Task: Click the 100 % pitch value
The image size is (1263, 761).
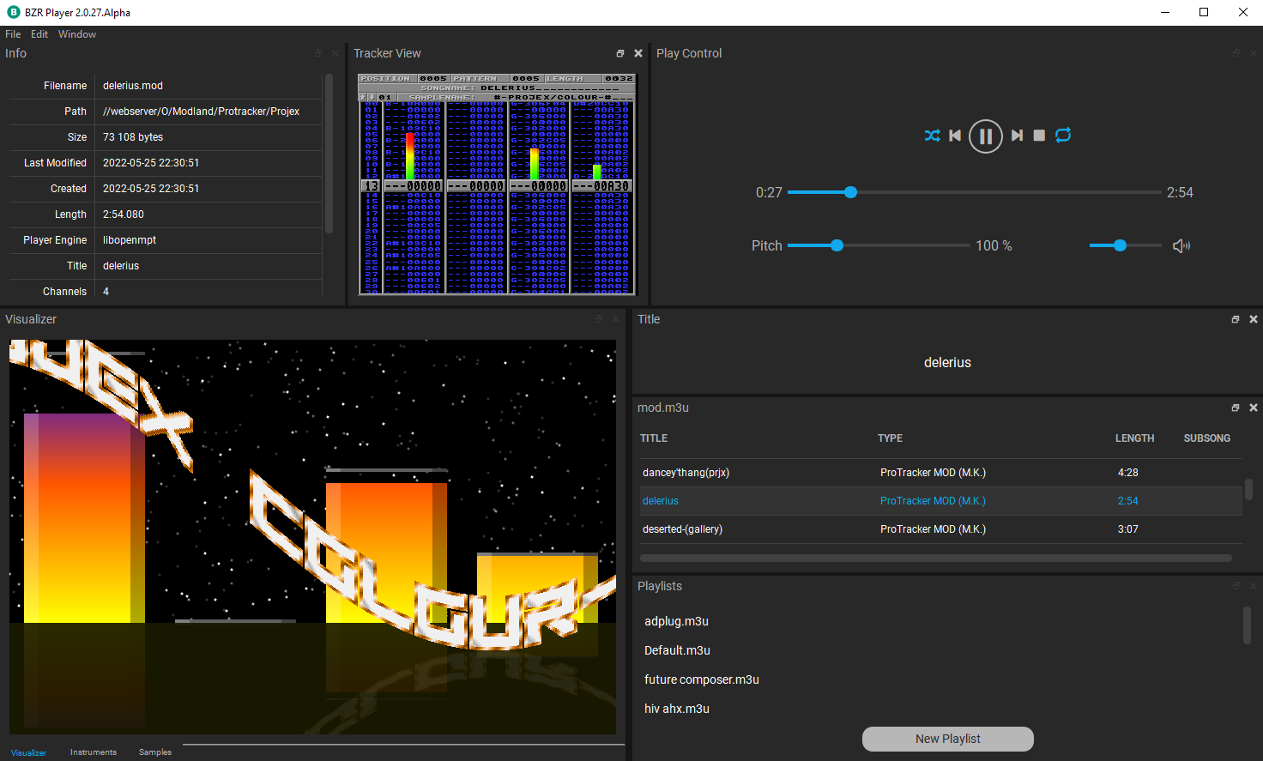Action: point(994,245)
